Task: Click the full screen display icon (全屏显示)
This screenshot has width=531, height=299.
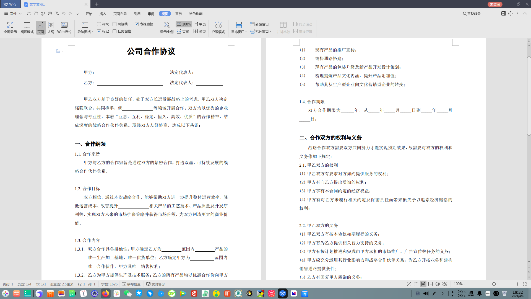Action: [10, 25]
